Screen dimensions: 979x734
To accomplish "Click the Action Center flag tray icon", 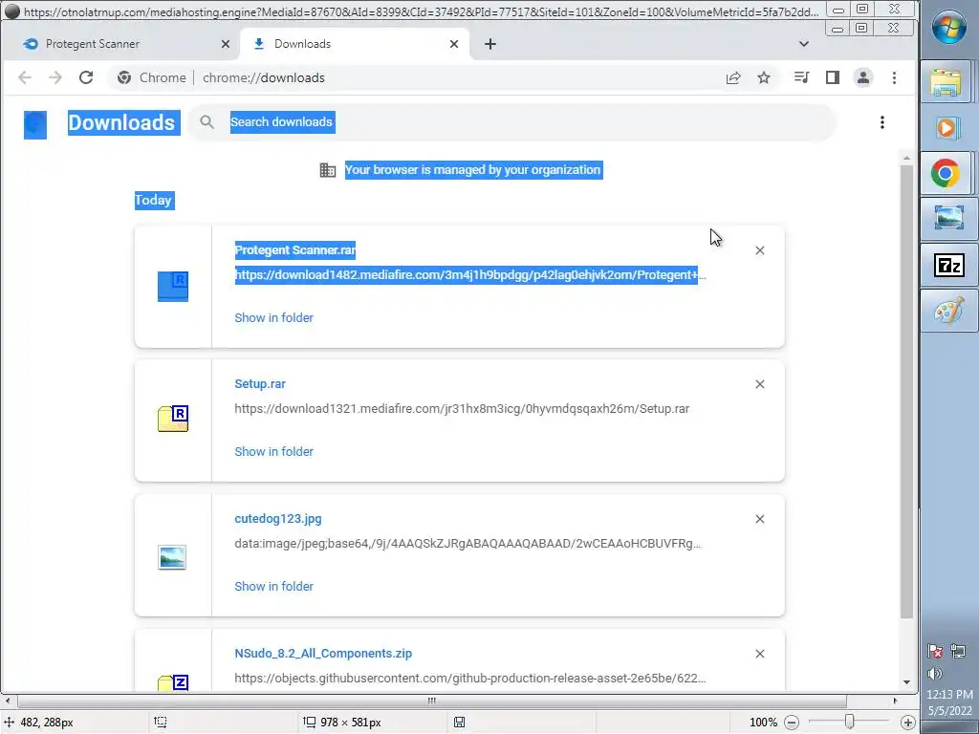I will (935, 652).
